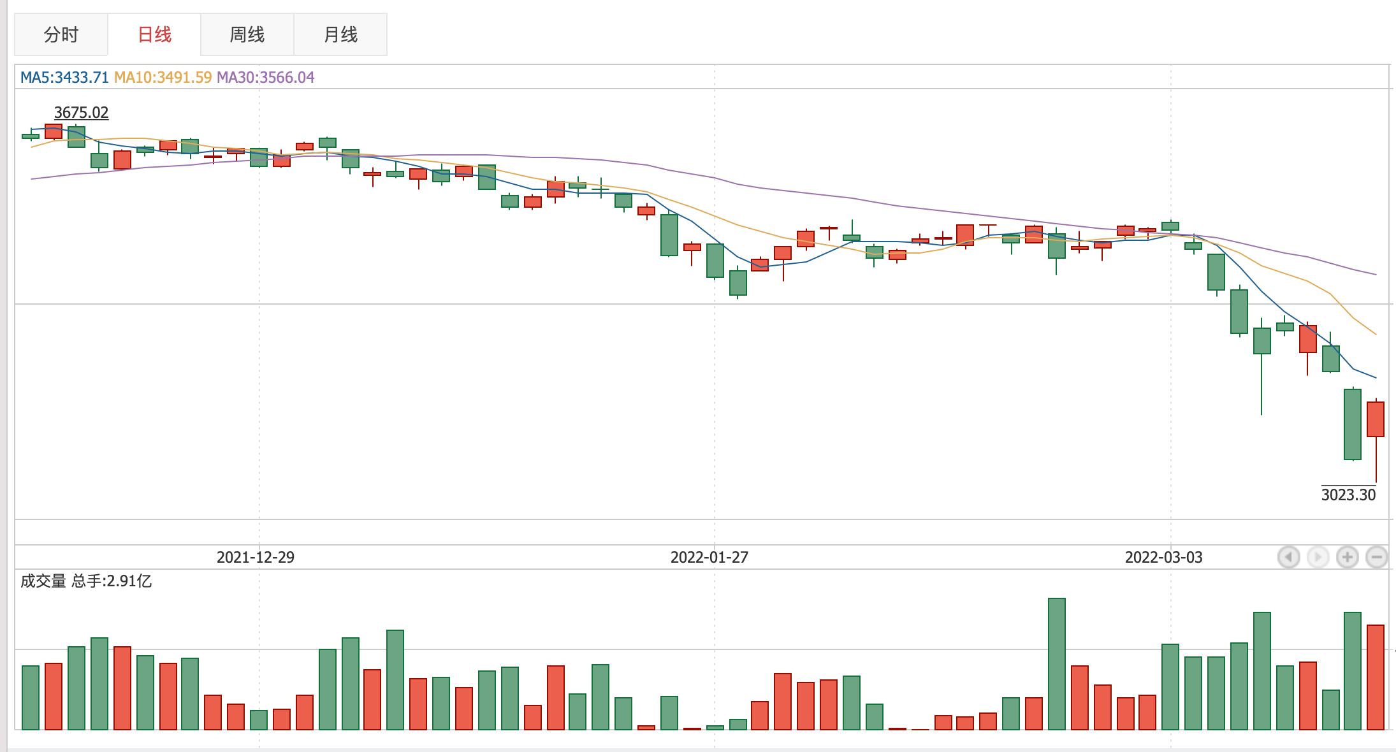Click the MA5:3433.71 indicator label
The image size is (1396, 752).
[x=64, y=78]
